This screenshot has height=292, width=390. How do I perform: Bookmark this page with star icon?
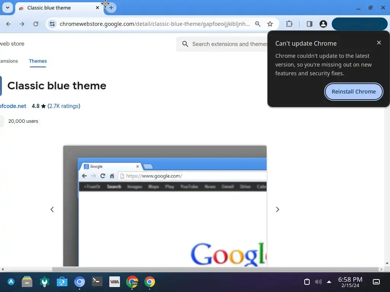tap(270, 24)
